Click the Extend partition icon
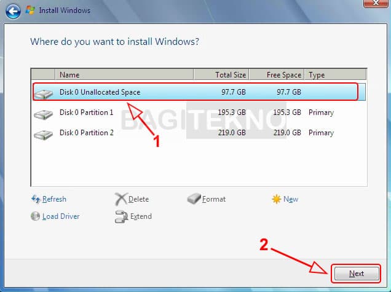The width and height of the screenshot is (391, 292). pyautogui.click(x=122, y=216)
